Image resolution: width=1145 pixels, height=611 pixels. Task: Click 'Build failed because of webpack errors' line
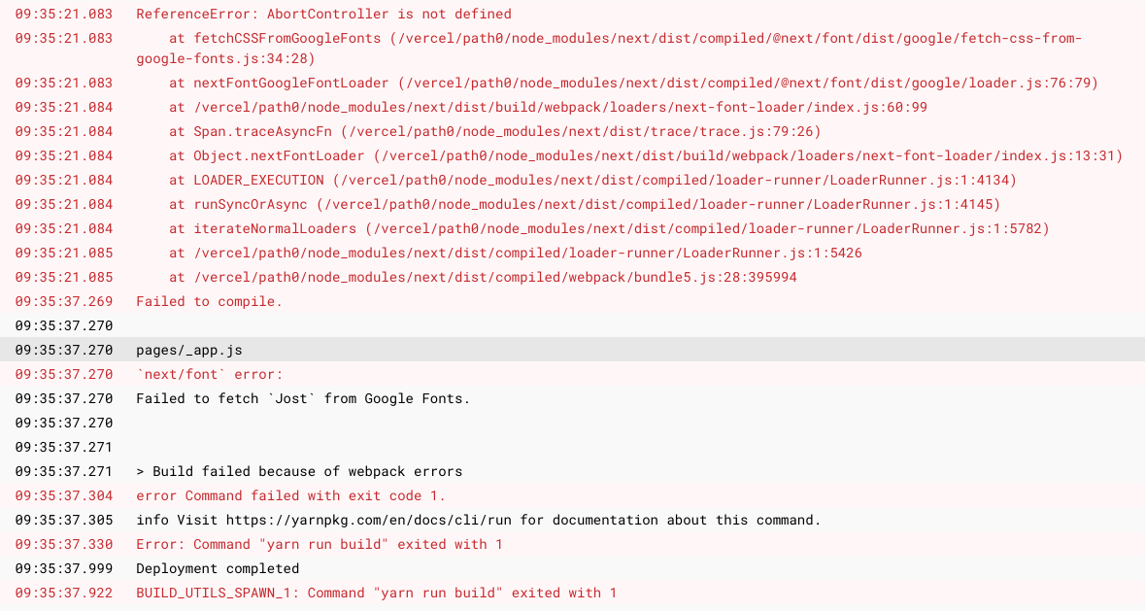point(573,471)
